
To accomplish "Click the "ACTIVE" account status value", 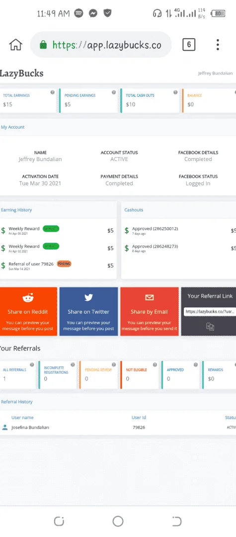I will click(x=119, y=159).
